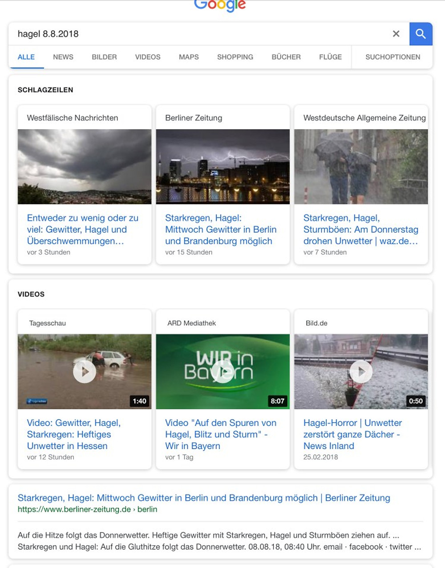445x568 pixels.
Task: Switch to the NEWS tab
Action: coord(63,57)
